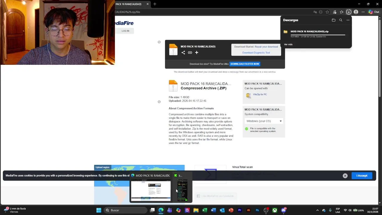Image resolution: width=382 pixels, height=215 pixels.
Task: Click I Accept cookies button
Action: (x=362, y=176)
